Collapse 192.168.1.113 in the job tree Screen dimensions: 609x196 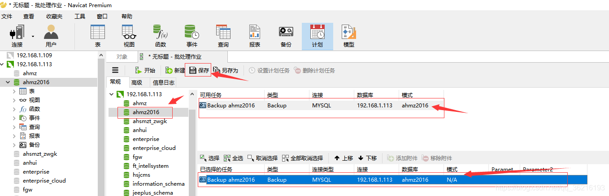[x=112, y=94]
